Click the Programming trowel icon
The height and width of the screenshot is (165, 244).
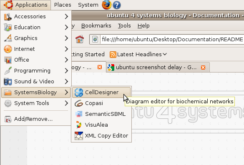point(8,70)
